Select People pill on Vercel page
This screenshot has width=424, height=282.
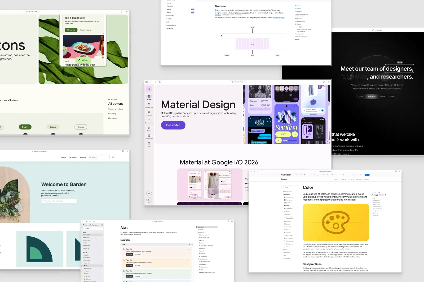382,96
